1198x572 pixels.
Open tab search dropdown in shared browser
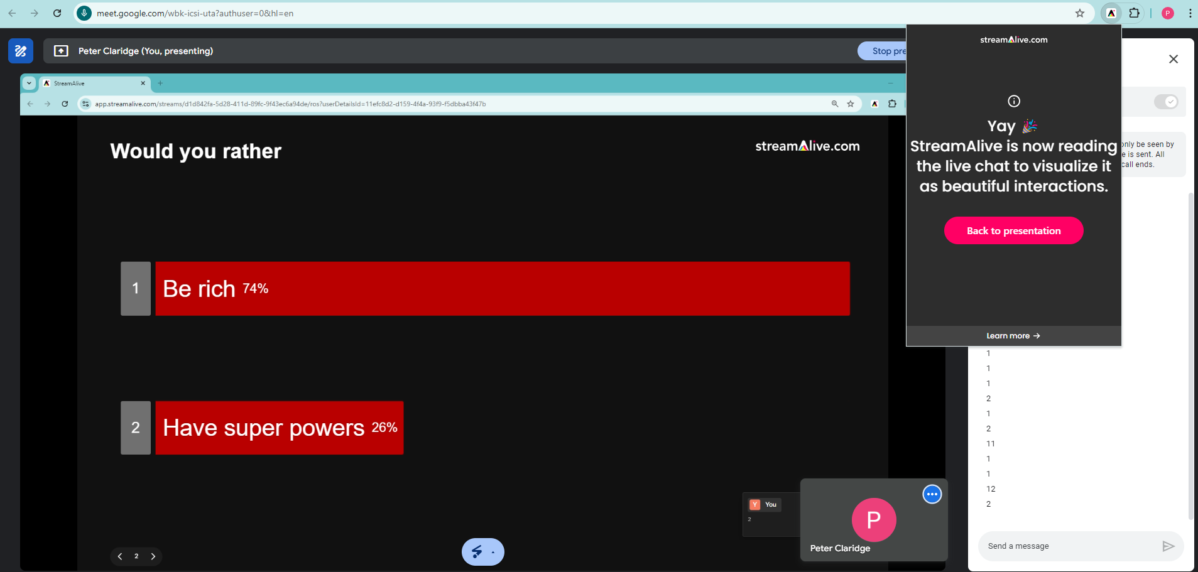[x=29, y=83]
